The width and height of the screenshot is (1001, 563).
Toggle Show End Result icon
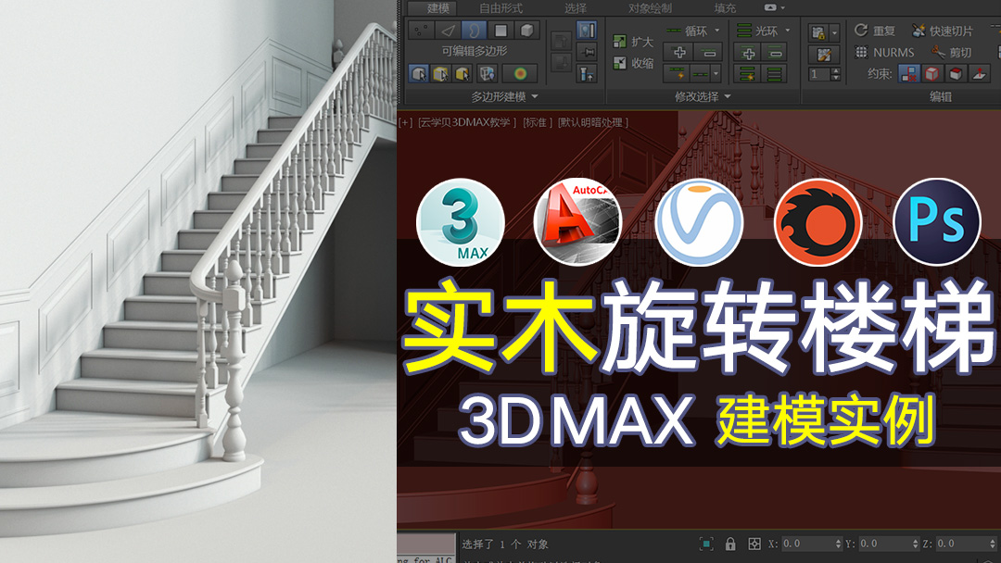(x=586, y=30)
